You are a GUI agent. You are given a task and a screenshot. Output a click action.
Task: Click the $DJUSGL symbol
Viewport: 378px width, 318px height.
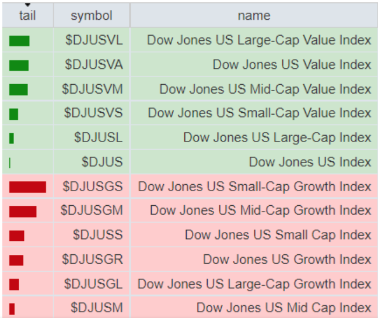click(93, 284)
